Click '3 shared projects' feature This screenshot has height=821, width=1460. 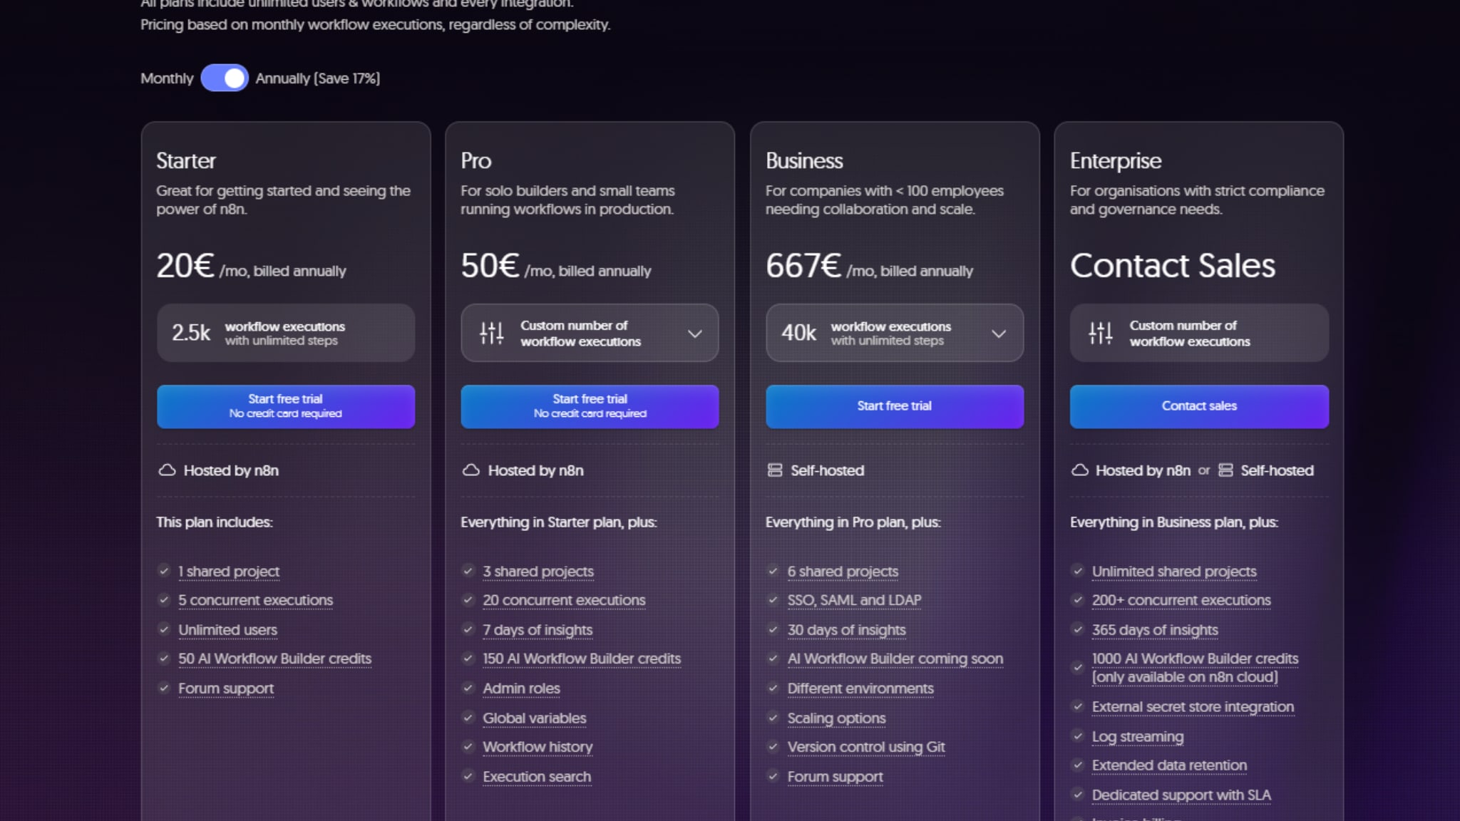click(x=538, y=572)
